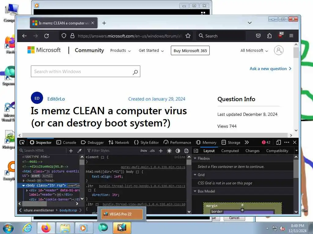The height and width of the screenshot is (234, 313).
Task: Toggle Responsive Design Mode icon
Action: click(278, 143)
